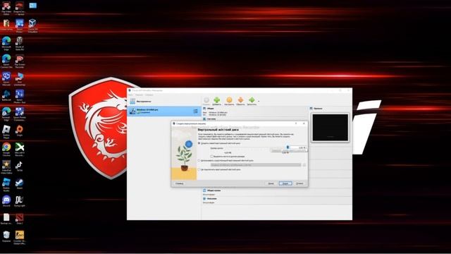Click Cancel (Отмена) in the wizard dialog
This screenshot has width=451, height=254.
299,183
